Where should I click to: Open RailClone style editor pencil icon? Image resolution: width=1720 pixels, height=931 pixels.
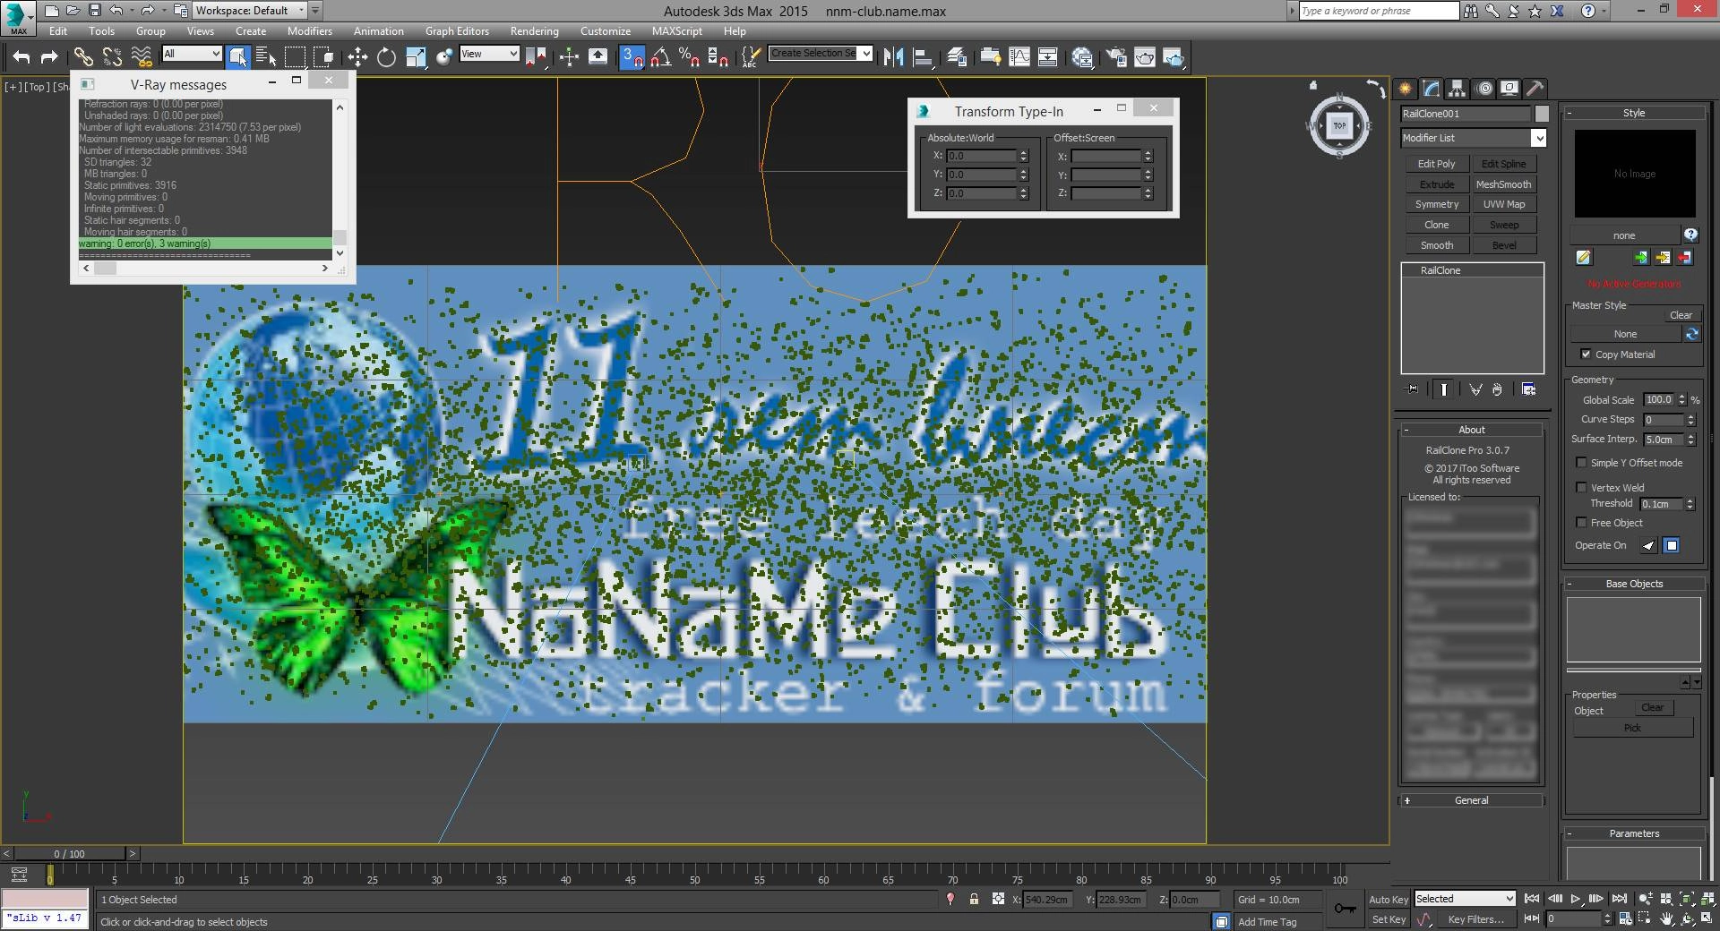coord(1584,258)
